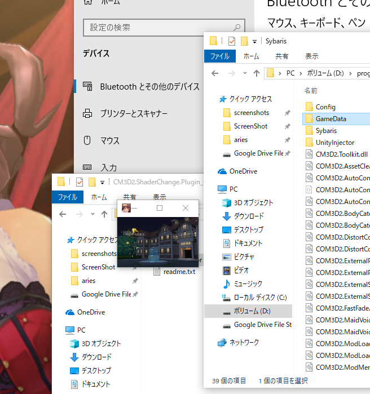Click New Folder icon in Sybaris title bar

[x=244, y=41]
